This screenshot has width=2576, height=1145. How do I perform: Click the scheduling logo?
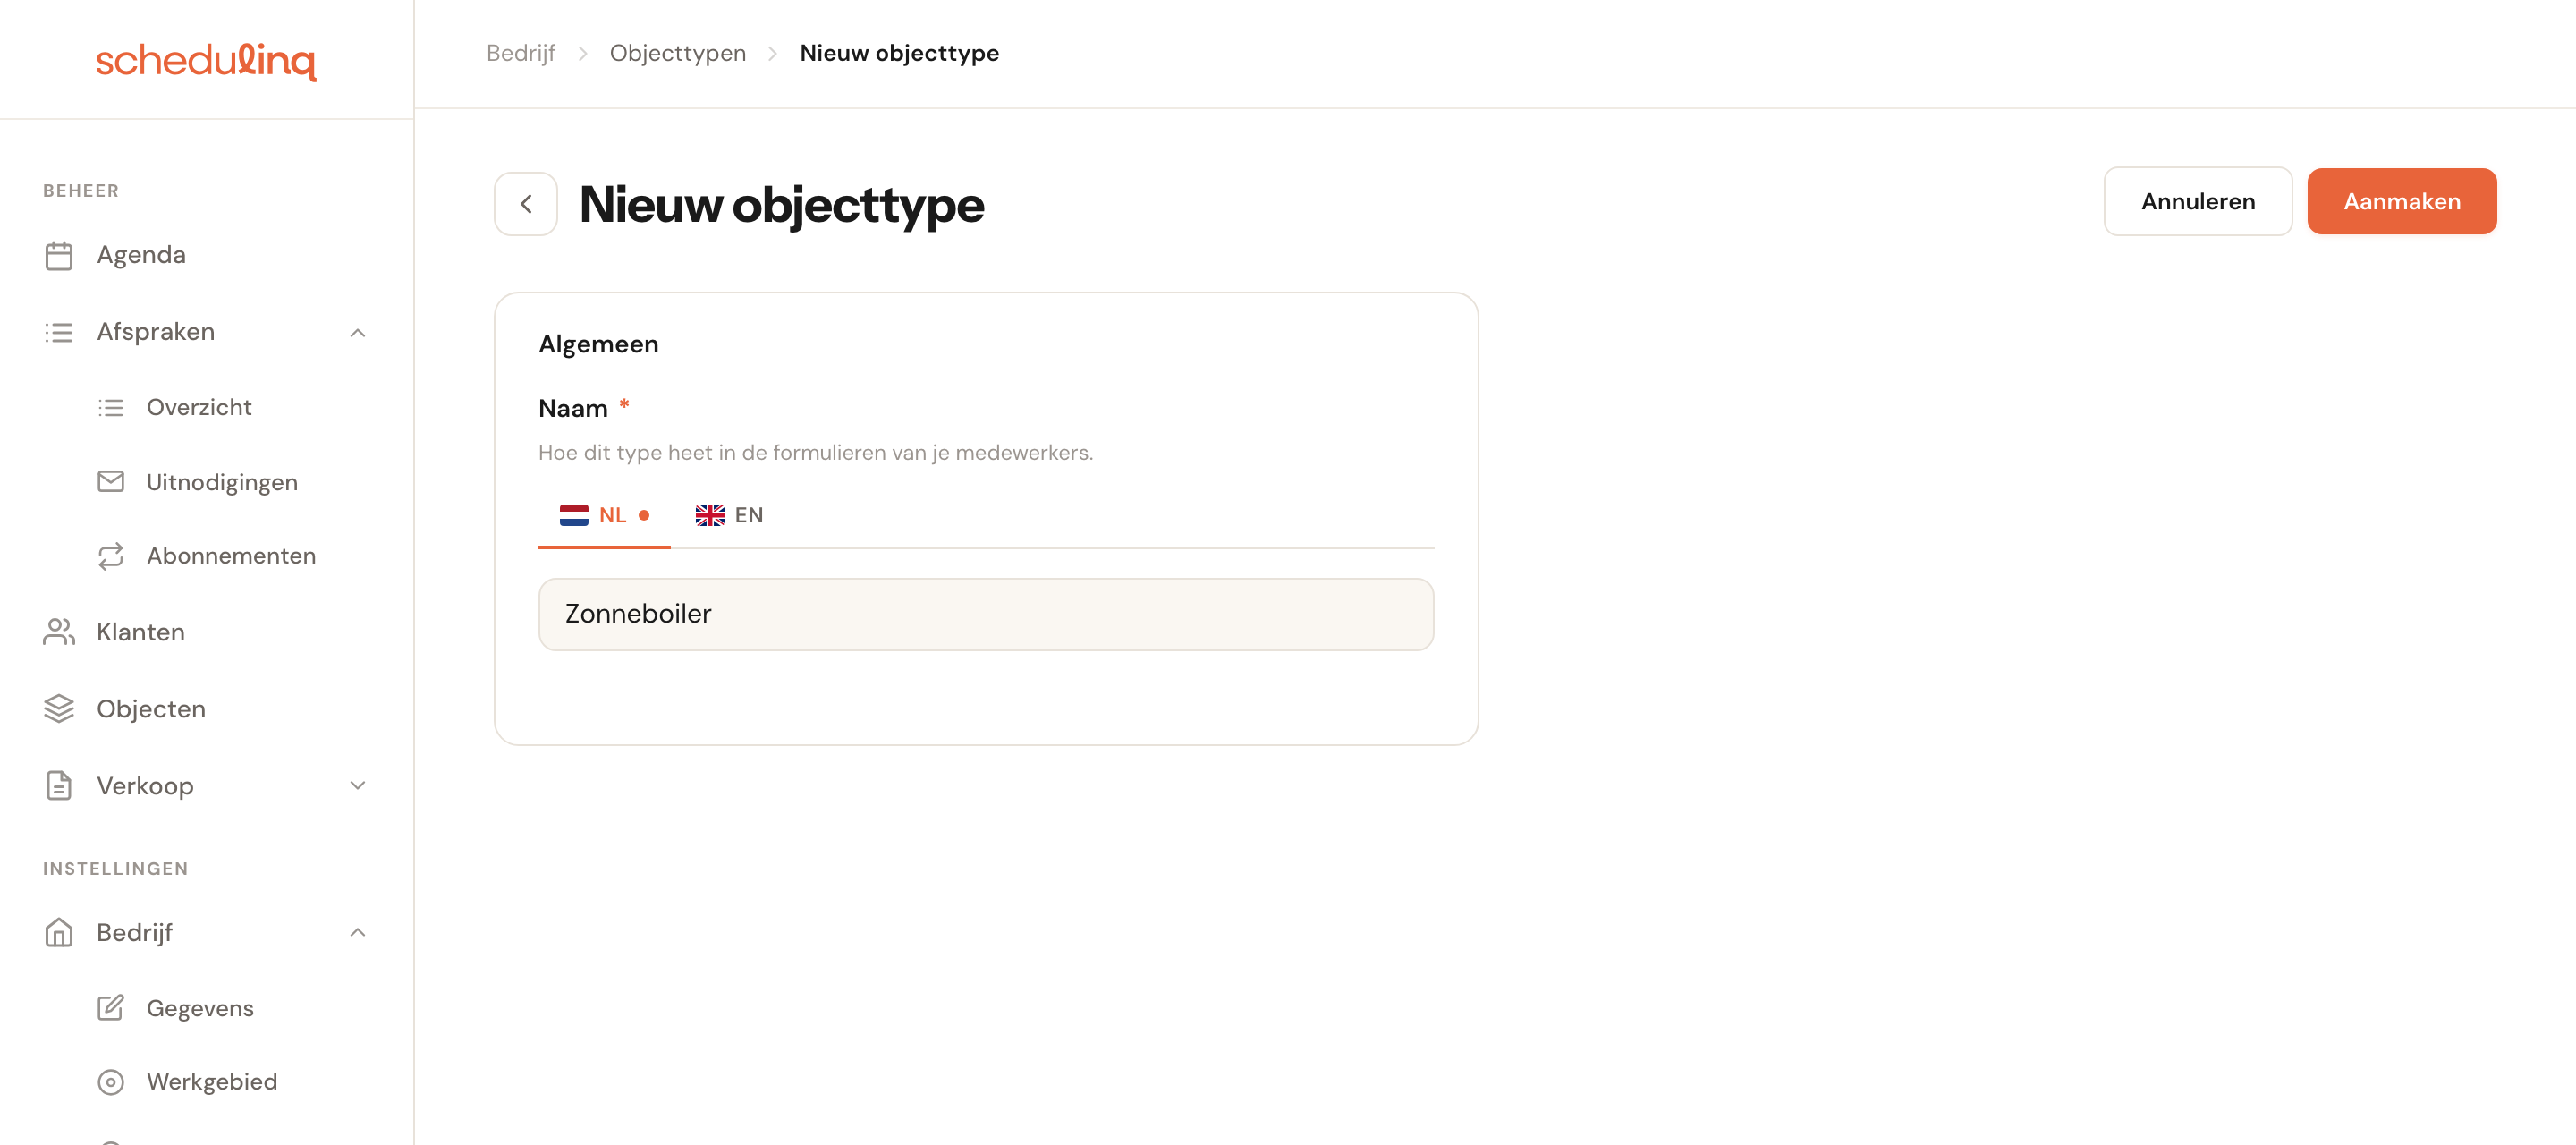[206, 60]
